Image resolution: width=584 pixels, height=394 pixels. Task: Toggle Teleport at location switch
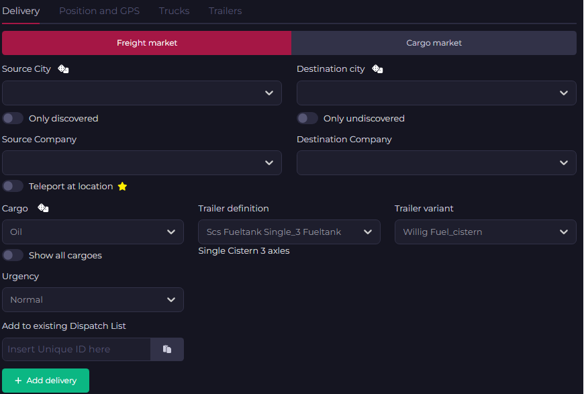pos(13,186)
